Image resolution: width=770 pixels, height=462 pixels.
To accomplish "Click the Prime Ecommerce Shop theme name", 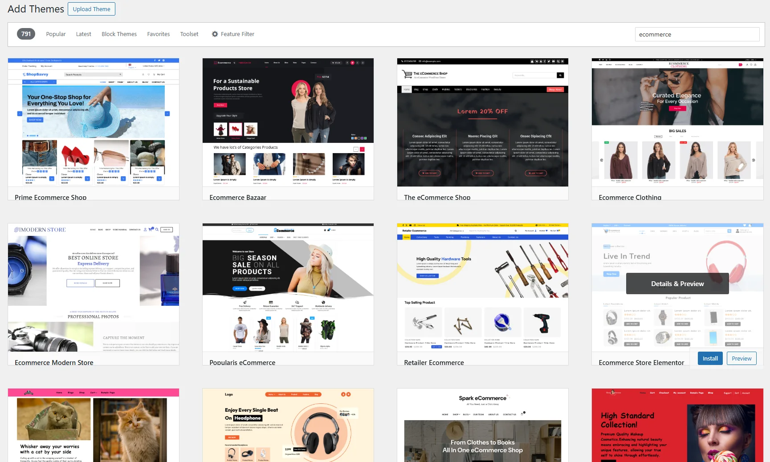I will tap(51, 197).
